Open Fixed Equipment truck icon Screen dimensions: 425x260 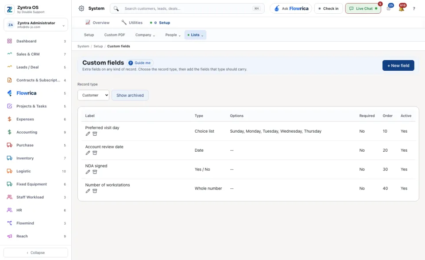(9, 184)
